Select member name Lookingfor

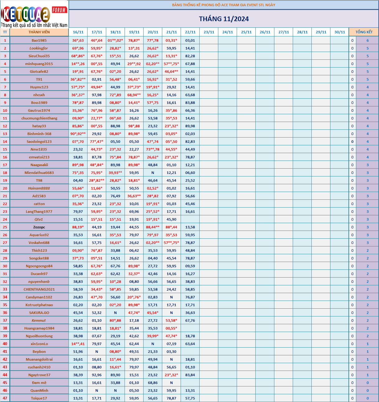pyautogui.click(x=39, y=48)
